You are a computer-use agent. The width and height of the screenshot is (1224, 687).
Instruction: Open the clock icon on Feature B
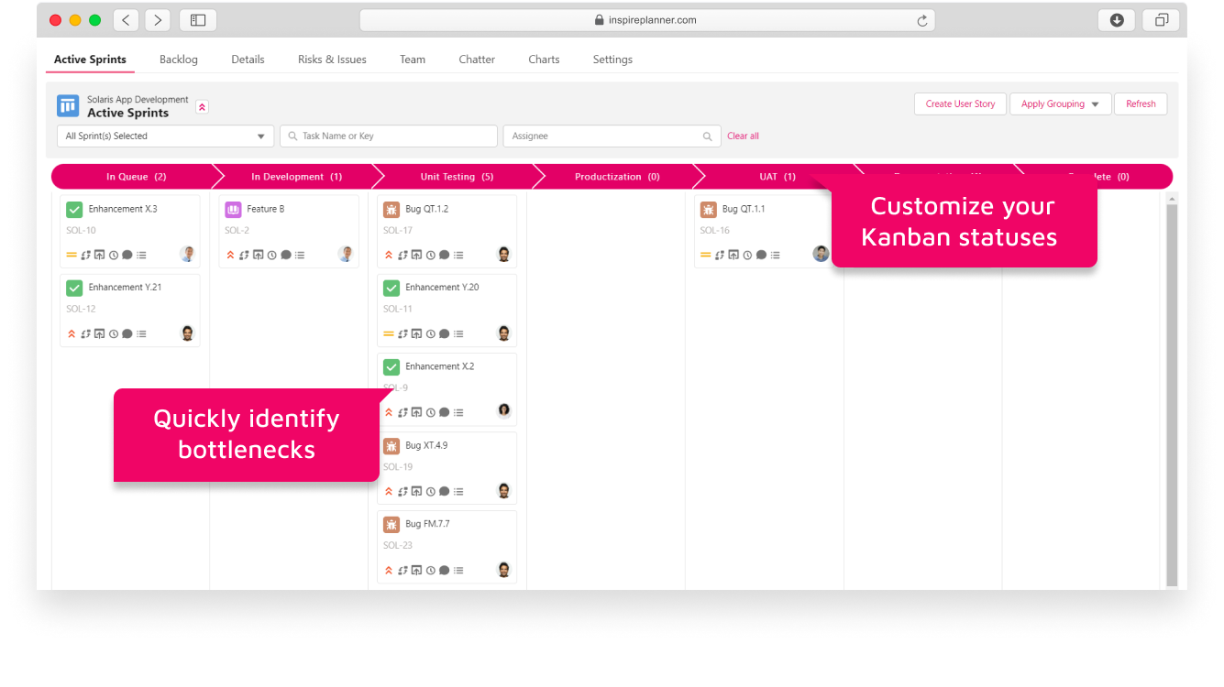pyautogui.click(x=272, y=255)
